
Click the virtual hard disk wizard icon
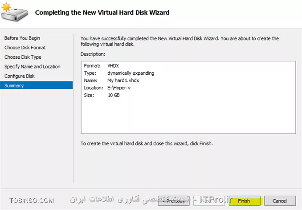point(14,12)
